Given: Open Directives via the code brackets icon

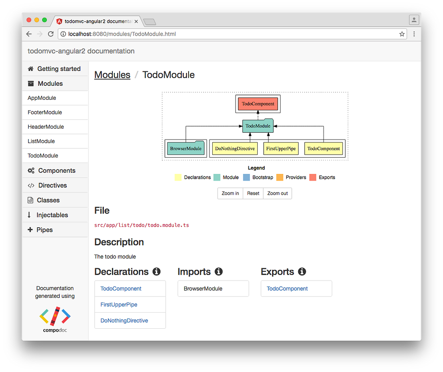Looking at the screenshot, I should click(31, 185).
